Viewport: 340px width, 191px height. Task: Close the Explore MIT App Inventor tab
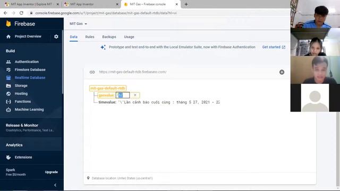(58, 4)
